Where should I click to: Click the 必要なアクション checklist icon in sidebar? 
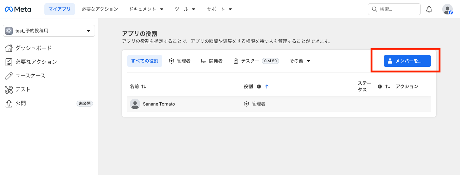tap(9, 62)
